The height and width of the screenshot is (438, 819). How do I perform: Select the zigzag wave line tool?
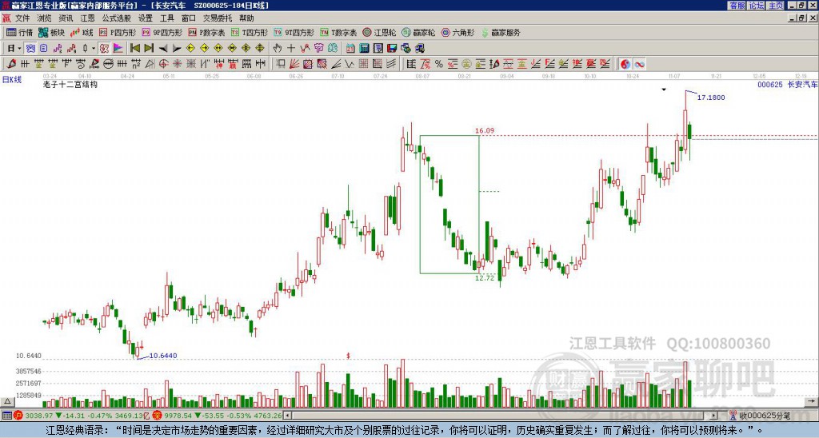(x=350, y=64)
